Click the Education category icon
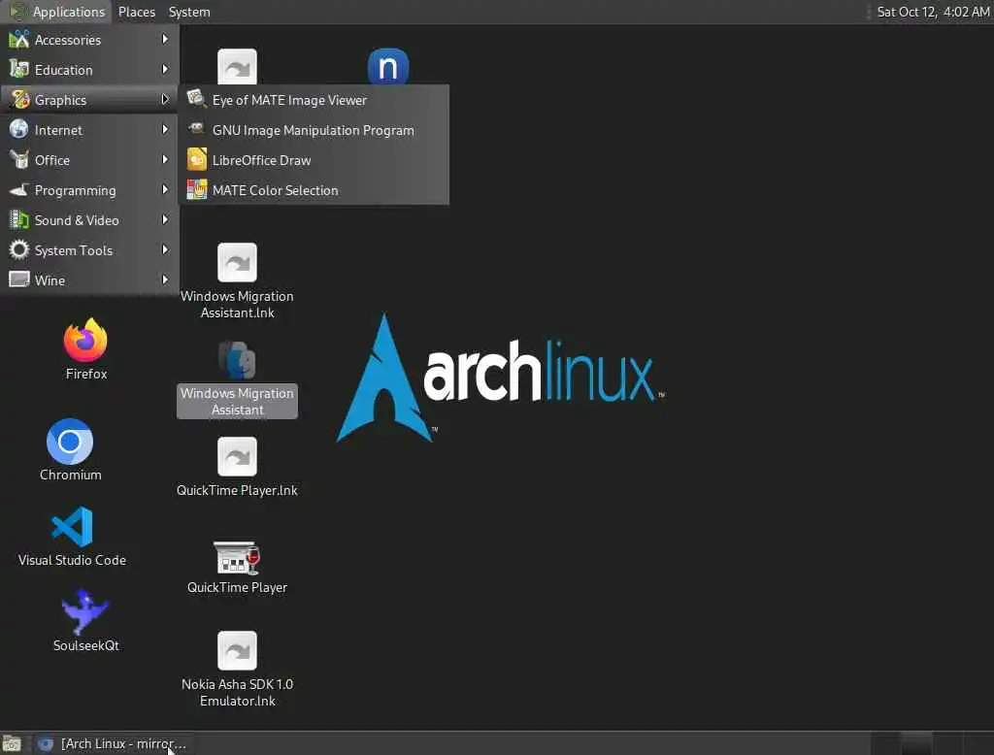Image resolution: width=994 pixels, height=755 pixels. click(x=19, y=69)
